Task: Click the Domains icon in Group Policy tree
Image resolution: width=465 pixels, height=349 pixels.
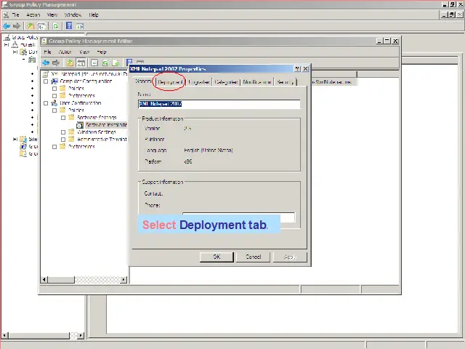Action: click(23, 52)
